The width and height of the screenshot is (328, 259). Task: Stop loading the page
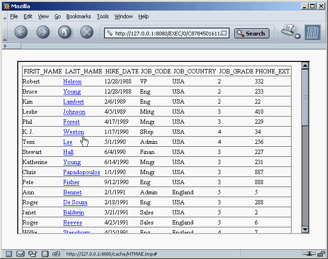(x=86, y=32)
